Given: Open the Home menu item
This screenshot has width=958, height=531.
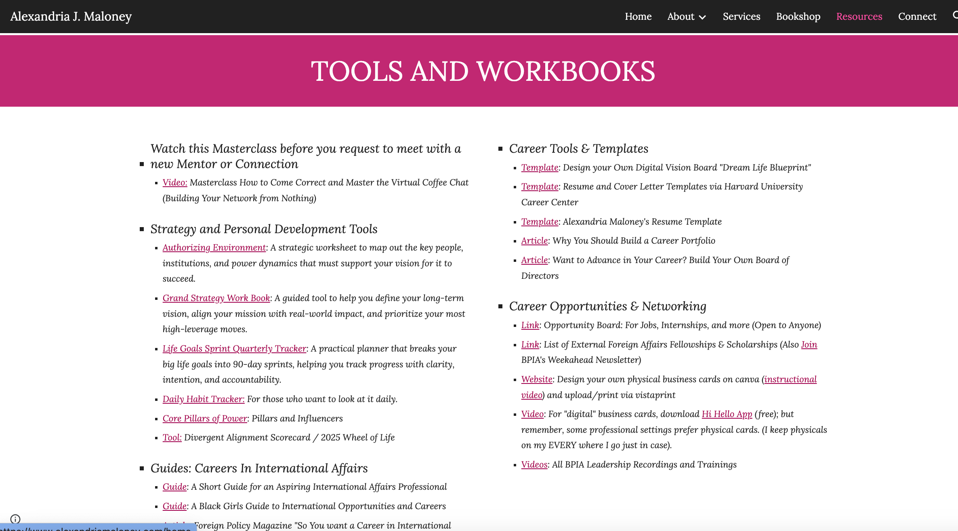Looking at the screenshot, I should [x=638, y=17].
